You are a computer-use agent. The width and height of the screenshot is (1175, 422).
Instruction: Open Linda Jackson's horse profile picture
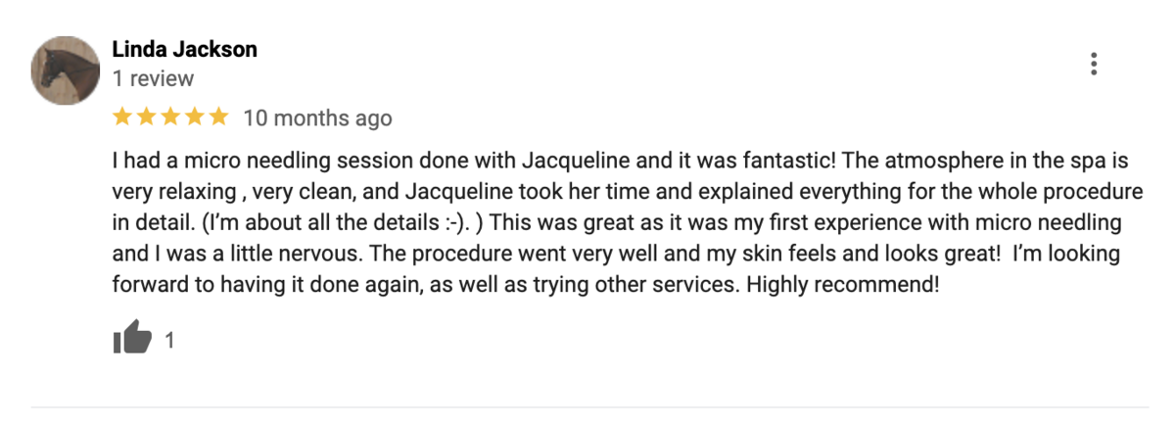tap(67, 70)
